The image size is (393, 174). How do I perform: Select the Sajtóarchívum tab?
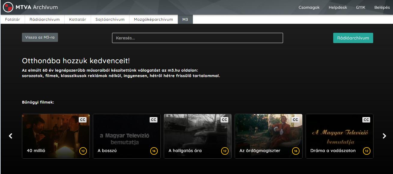(x=110, y=19)
